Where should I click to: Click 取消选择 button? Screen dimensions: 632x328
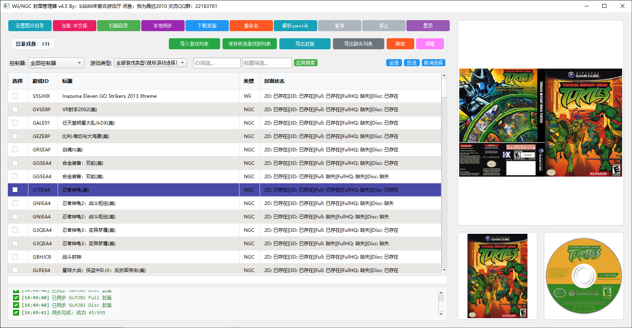(x=434, y=63)
